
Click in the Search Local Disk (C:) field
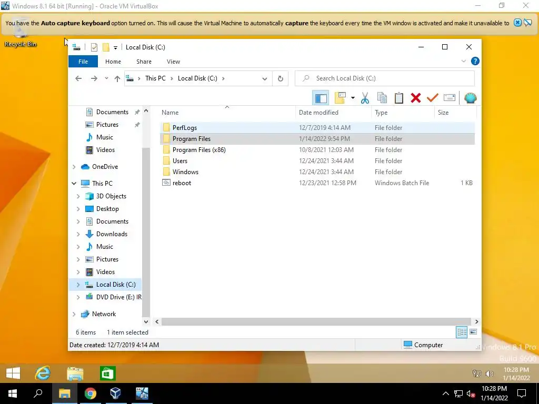coord(385,78)
